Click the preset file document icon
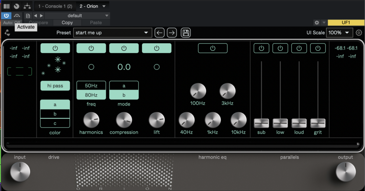This screenshot has width=365, height=191. (28, 16)
